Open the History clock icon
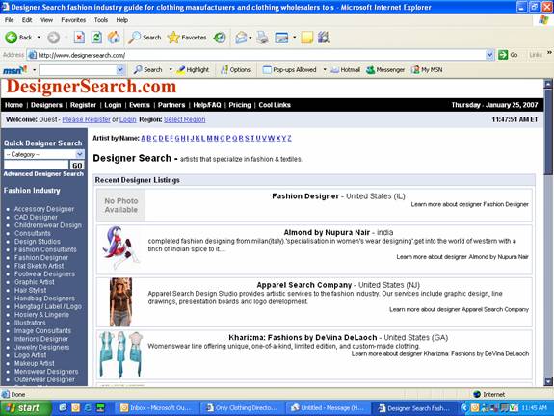 click(x=220, y=38)
